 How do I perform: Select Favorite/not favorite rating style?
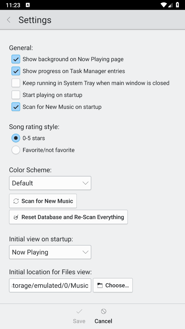click(16, 150)
